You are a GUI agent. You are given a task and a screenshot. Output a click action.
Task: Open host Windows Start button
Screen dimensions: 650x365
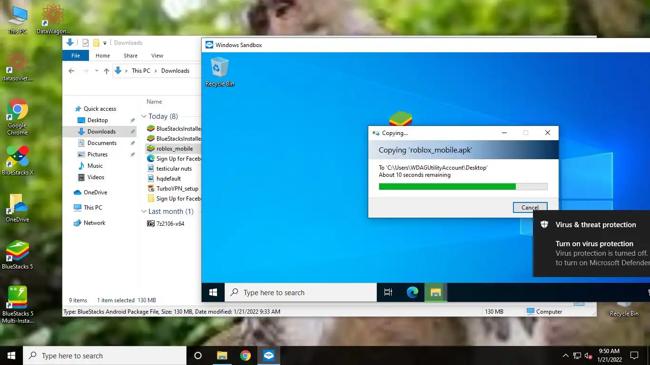[x=11, y=355]
